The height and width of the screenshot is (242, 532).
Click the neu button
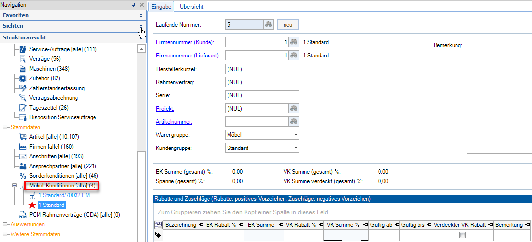click(287, 24)
